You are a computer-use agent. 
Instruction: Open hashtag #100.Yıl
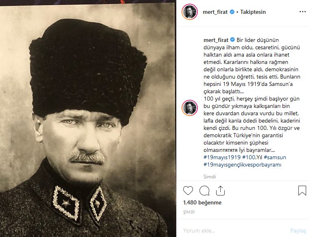click(252, 157)
